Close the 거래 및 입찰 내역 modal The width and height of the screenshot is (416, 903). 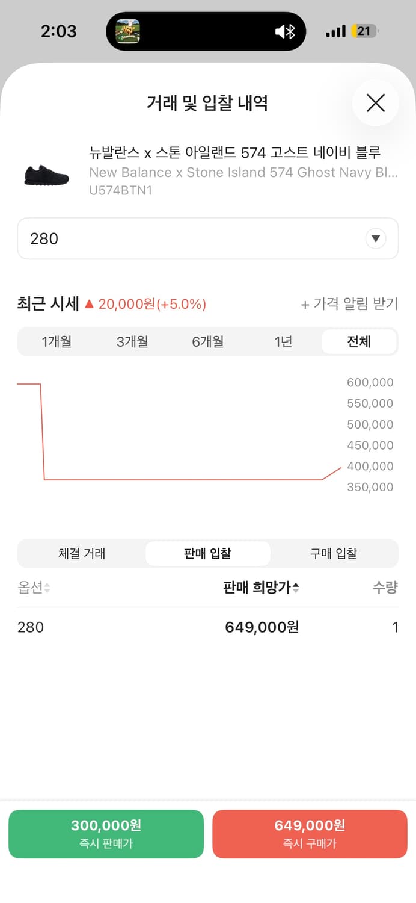coord(375,103)
